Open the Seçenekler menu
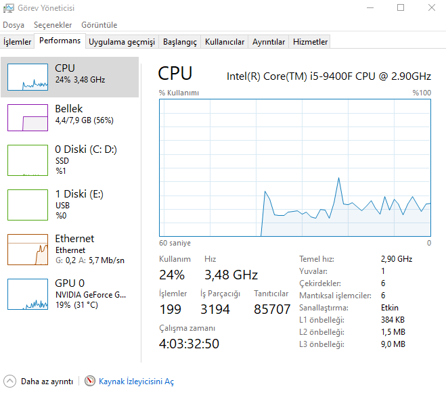This screenshot has width=446, height=393. (53, 25)
